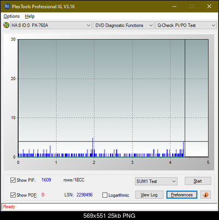The width and height of the screenshot is (219, 220).
Task: Click the PlexTools XL app icon in the title bar
Action: tap(7, 7)
